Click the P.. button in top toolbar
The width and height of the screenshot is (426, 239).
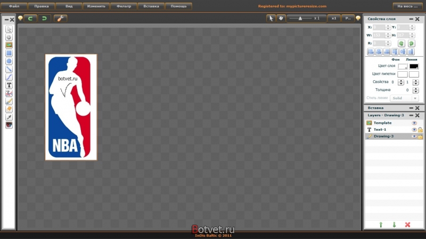348,18
